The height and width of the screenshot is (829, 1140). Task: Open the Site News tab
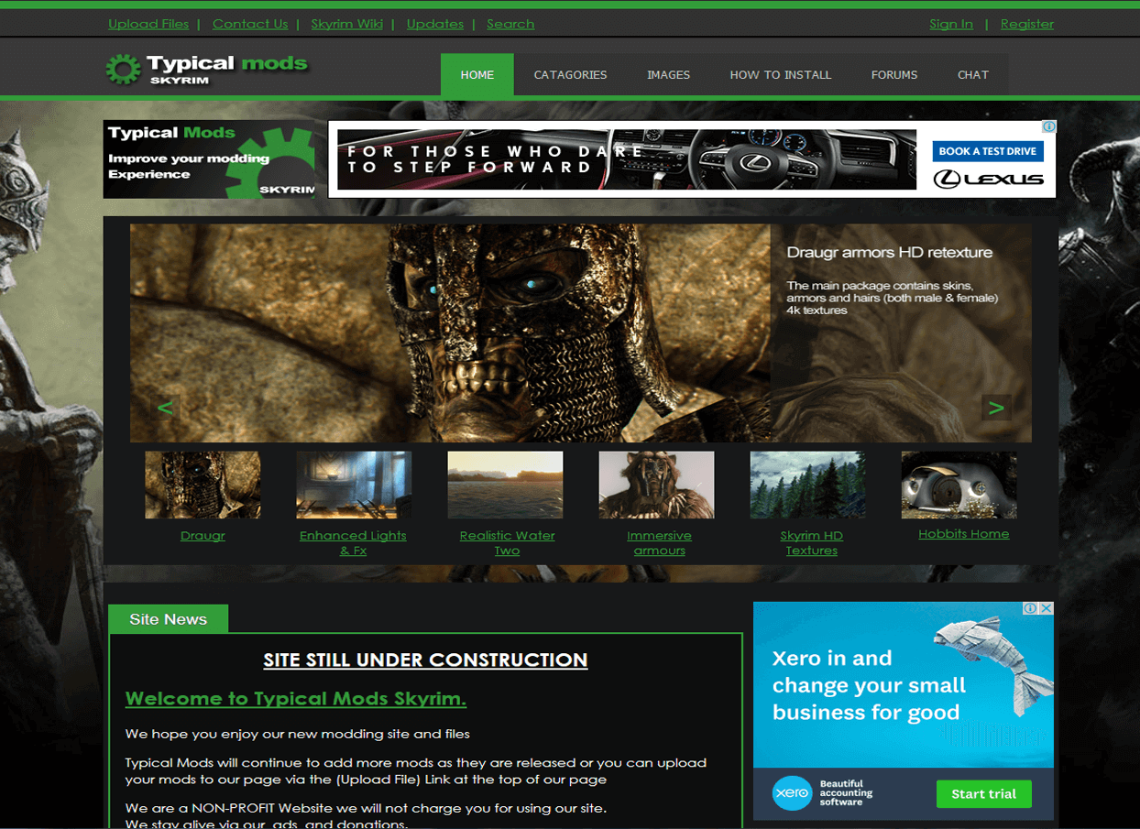point(169,619)
